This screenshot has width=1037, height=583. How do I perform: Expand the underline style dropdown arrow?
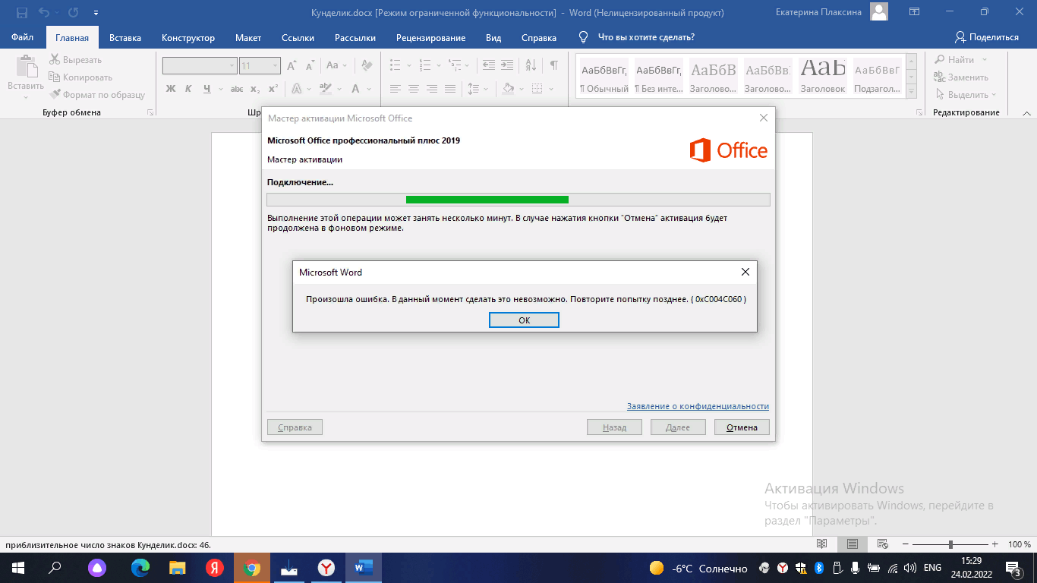[x=220, y=89]
